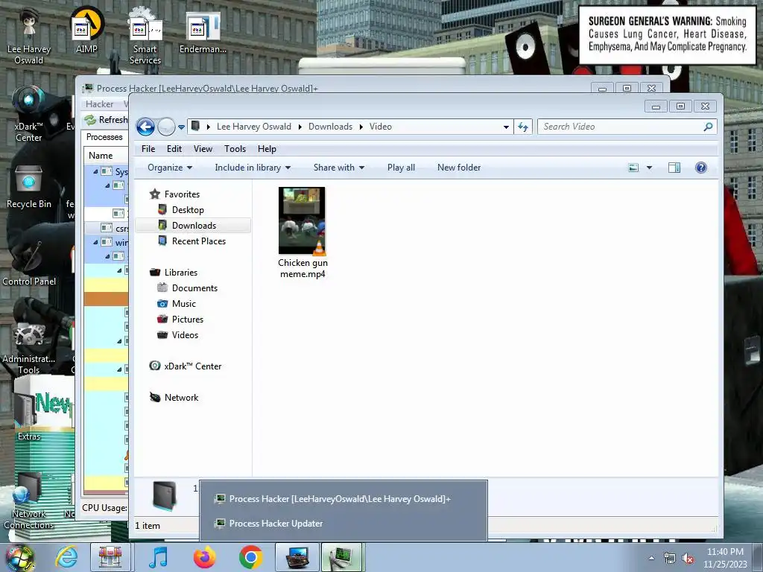
Task: Choose Process Hacker main window in taskbar preview
Action: pos(343,498)
